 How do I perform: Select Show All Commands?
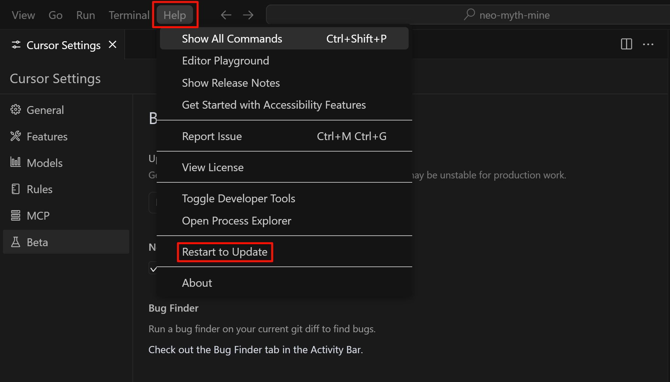tap(284, 39)
